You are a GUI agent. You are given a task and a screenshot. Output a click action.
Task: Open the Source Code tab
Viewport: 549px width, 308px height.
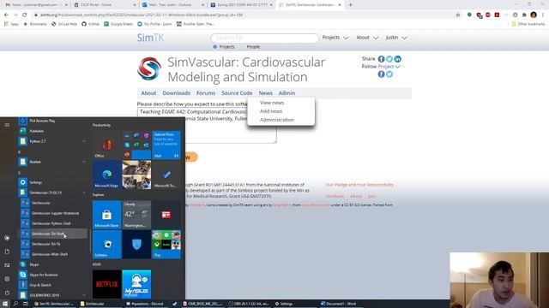[237, 93]
